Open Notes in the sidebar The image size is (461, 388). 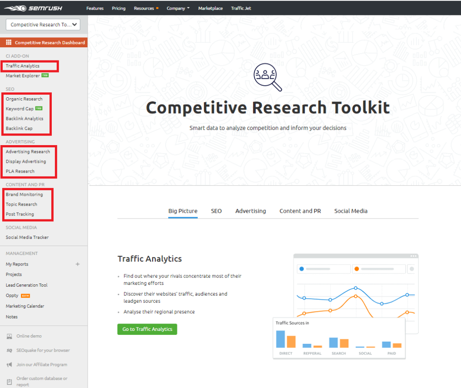point(12,317)
